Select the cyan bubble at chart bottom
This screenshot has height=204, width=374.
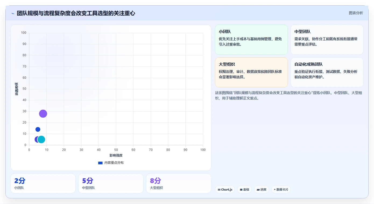(x=41, y=139)
